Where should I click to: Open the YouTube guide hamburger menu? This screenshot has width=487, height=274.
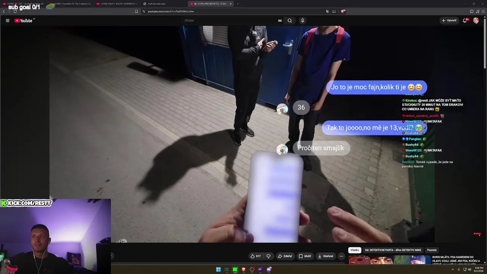click(x=7, y=21)
